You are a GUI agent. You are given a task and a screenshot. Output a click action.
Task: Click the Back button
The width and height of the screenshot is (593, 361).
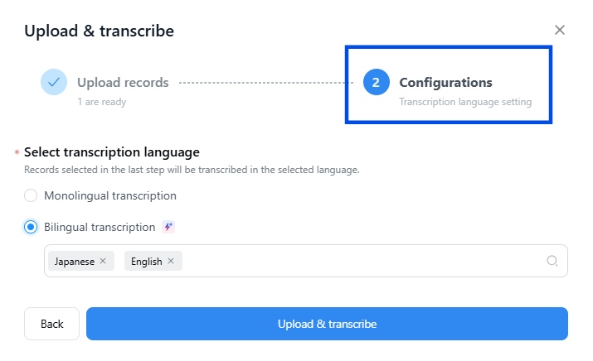[x=51, y=324]
